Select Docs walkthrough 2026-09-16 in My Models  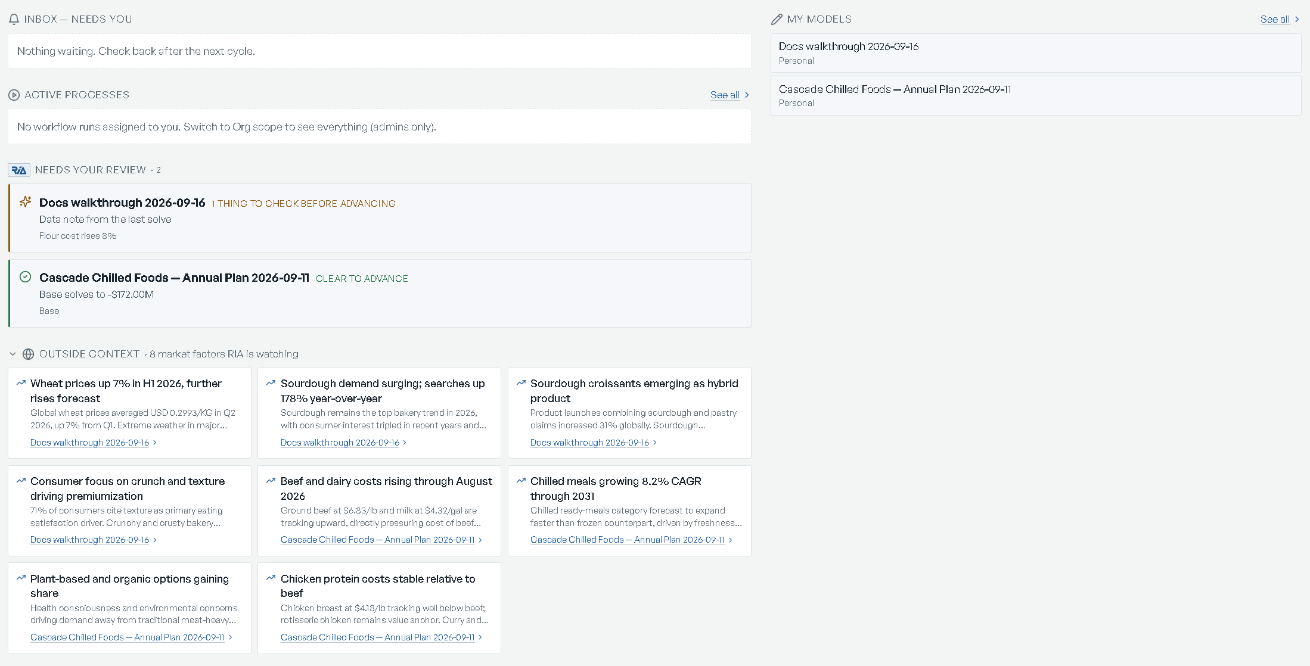[1036, 53]
